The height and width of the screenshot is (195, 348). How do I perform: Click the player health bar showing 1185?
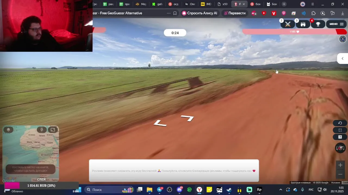click(294, 32)
